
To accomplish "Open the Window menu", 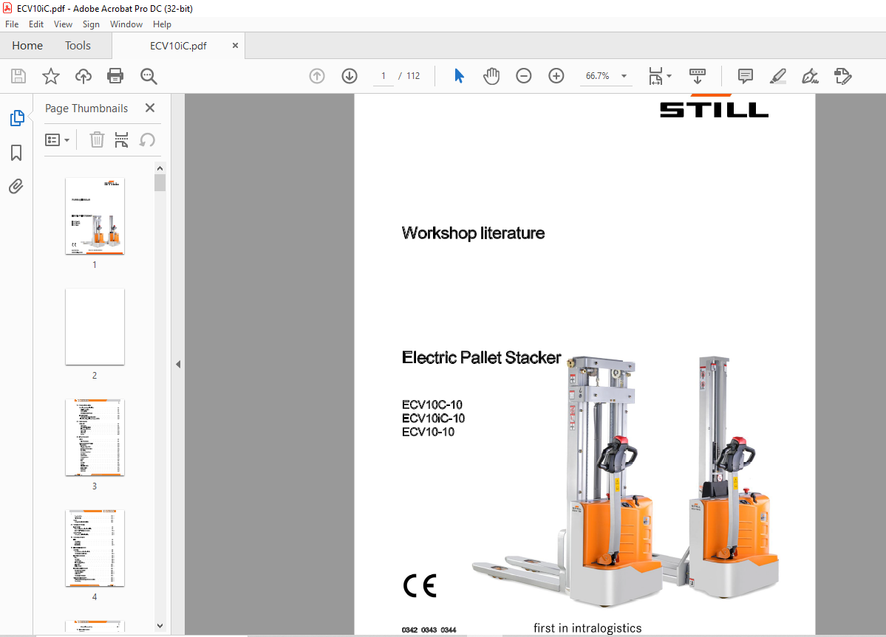I will (126, 24).
